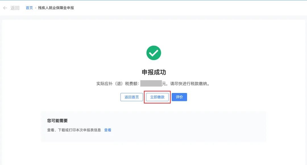This screenshot has height=165, width=307.
Task: Click the 申报成功 heading
Action: pyautogui.click(x=153, y=72)
